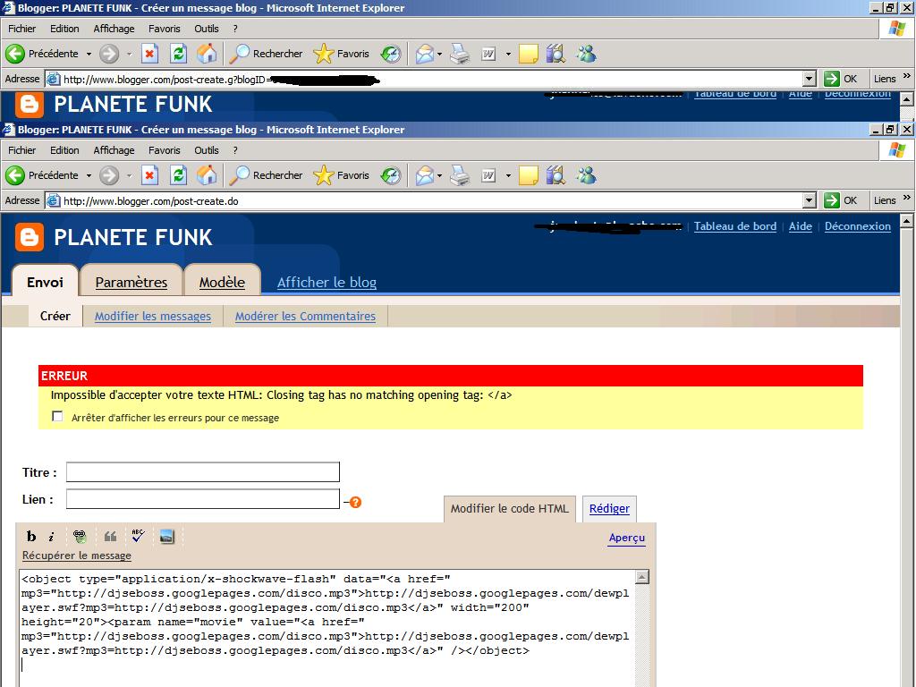Click the forward arrow icon in the front window
Screen dimensions: 916x687
click(x=108, y=175)
